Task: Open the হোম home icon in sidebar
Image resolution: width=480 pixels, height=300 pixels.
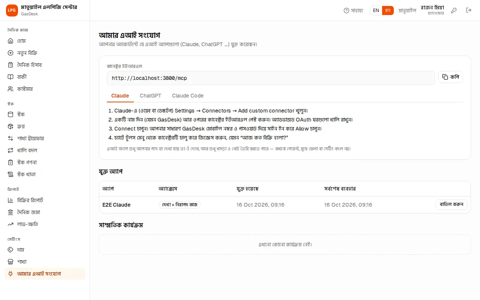Action: point(10,41)
